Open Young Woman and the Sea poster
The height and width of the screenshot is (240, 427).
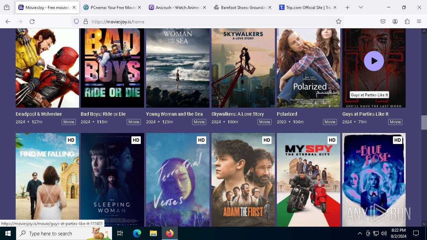(x=178, y=68)
